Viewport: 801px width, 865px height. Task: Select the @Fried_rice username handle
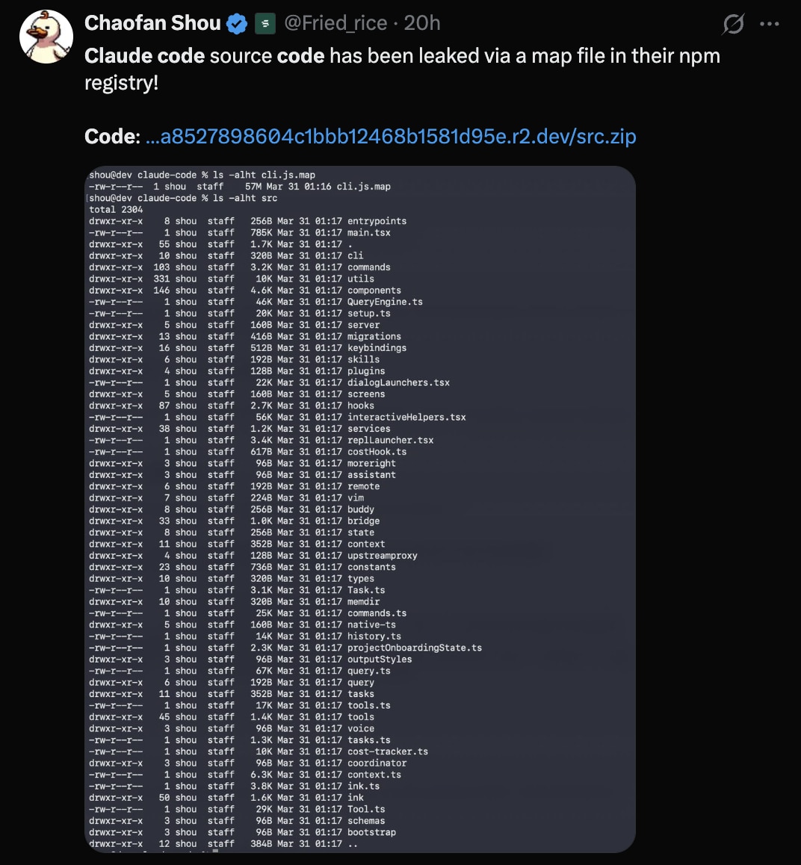coord(335,23)
